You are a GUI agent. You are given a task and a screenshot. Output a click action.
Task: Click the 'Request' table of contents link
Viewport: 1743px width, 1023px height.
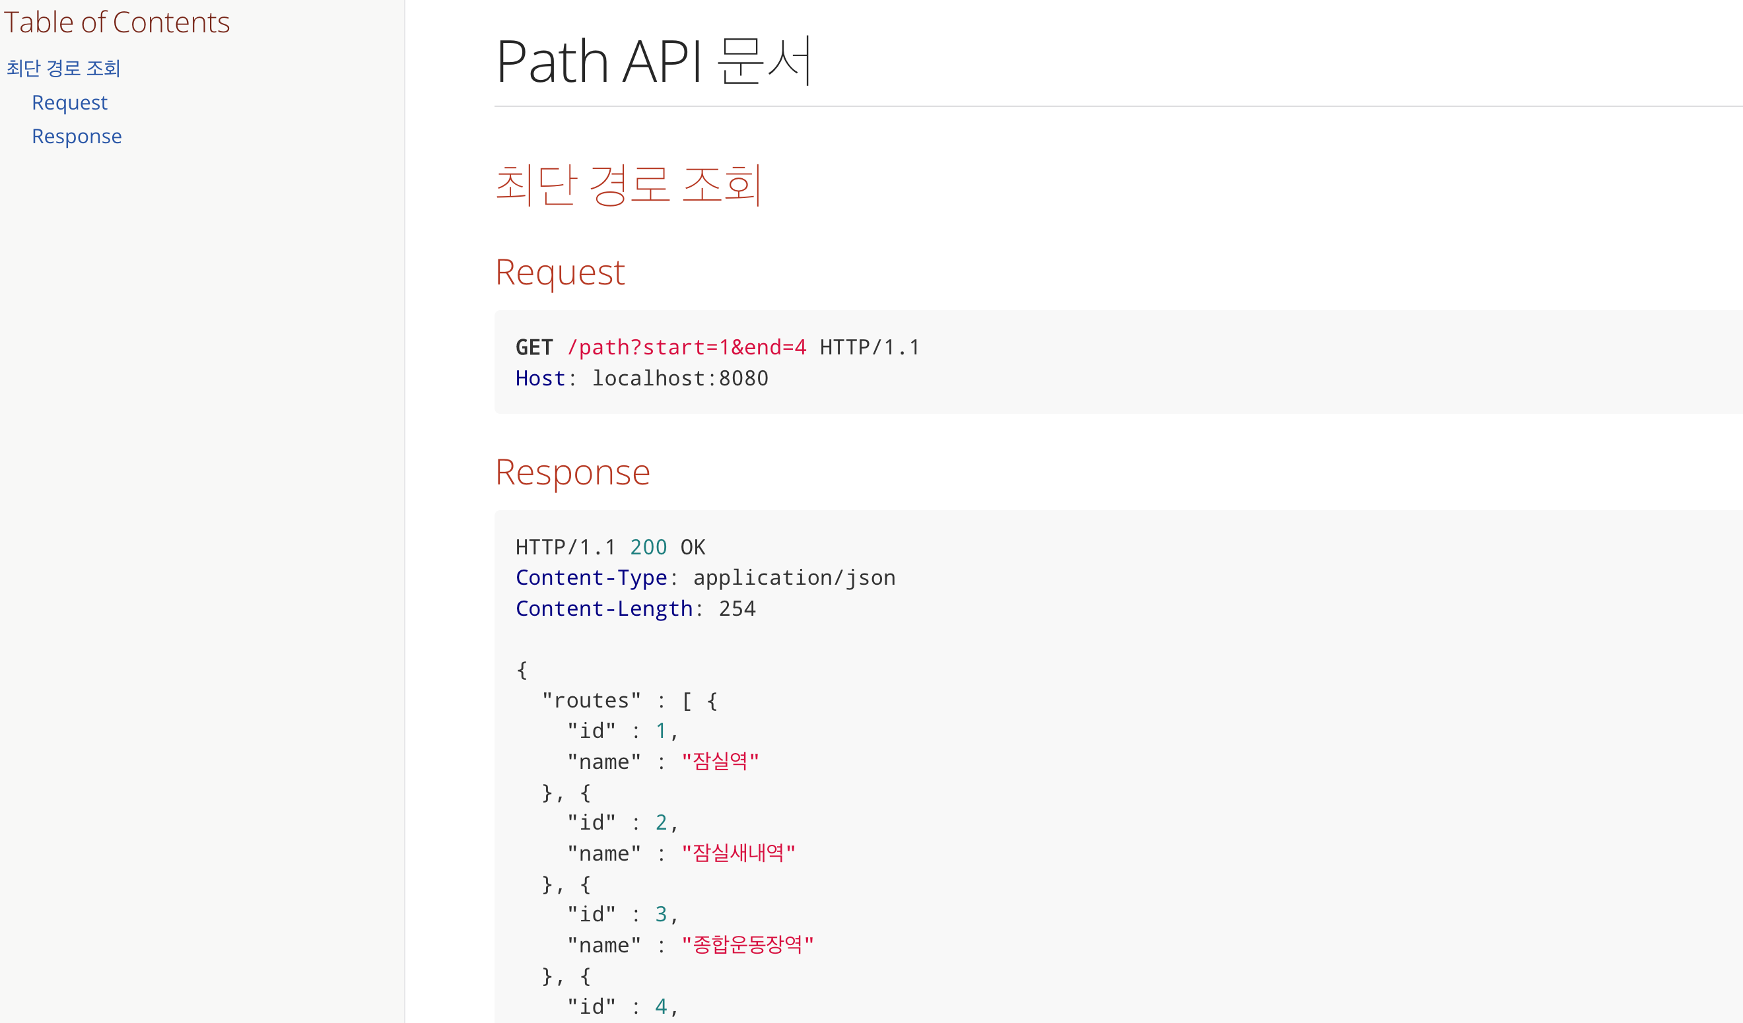[x=68, y=102]
